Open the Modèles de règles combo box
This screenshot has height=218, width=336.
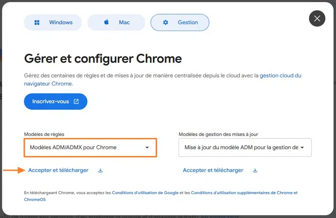click(x=90, y=148)
